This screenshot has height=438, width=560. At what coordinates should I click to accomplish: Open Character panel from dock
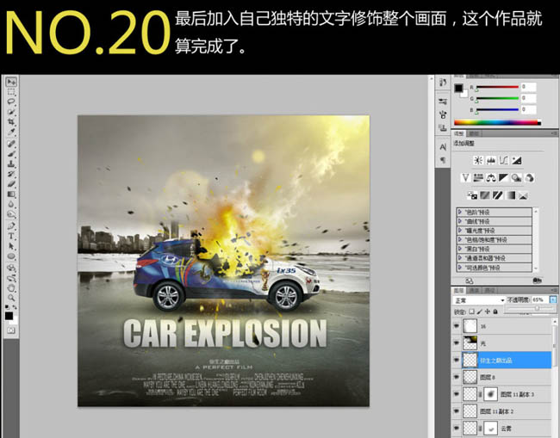click(x=443, y=147)
